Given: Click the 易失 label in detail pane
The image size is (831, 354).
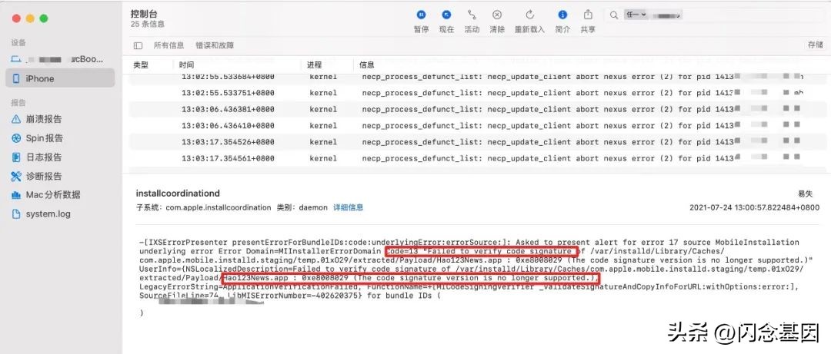Looking at the screenshot, I should pos(805,194).
